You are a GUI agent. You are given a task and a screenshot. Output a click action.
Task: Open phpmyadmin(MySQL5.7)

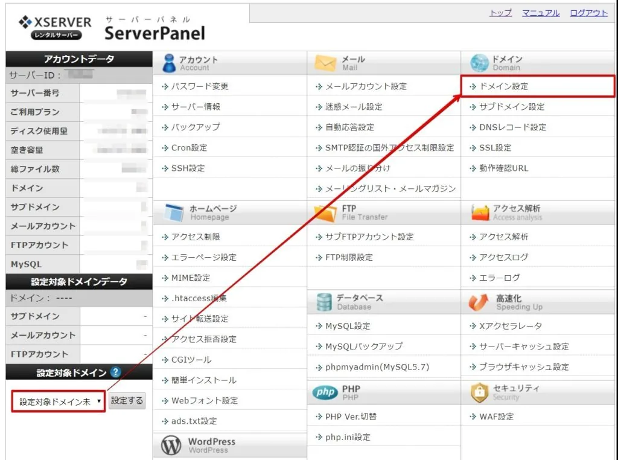[377, 367]
